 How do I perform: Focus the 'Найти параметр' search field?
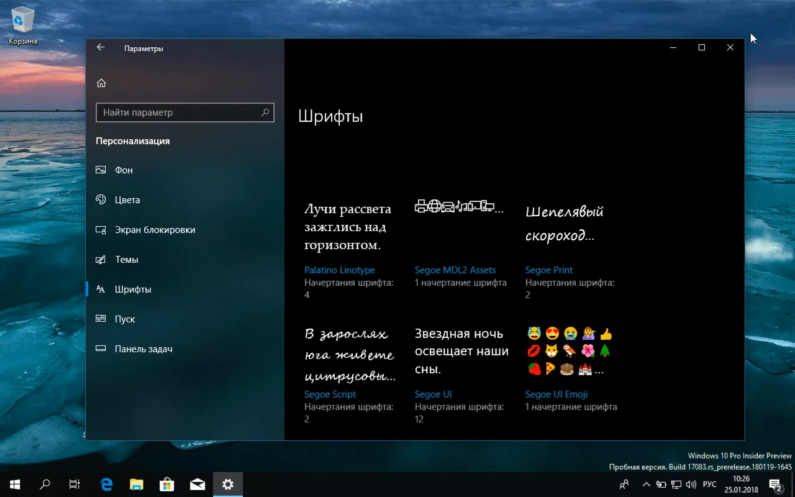[185, 112]
